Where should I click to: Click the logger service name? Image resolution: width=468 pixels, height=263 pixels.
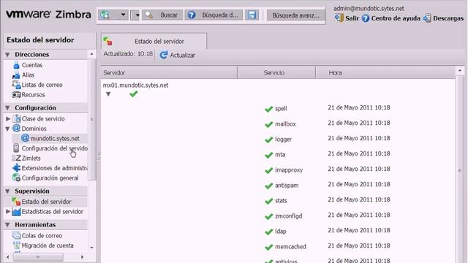(283, 140)
